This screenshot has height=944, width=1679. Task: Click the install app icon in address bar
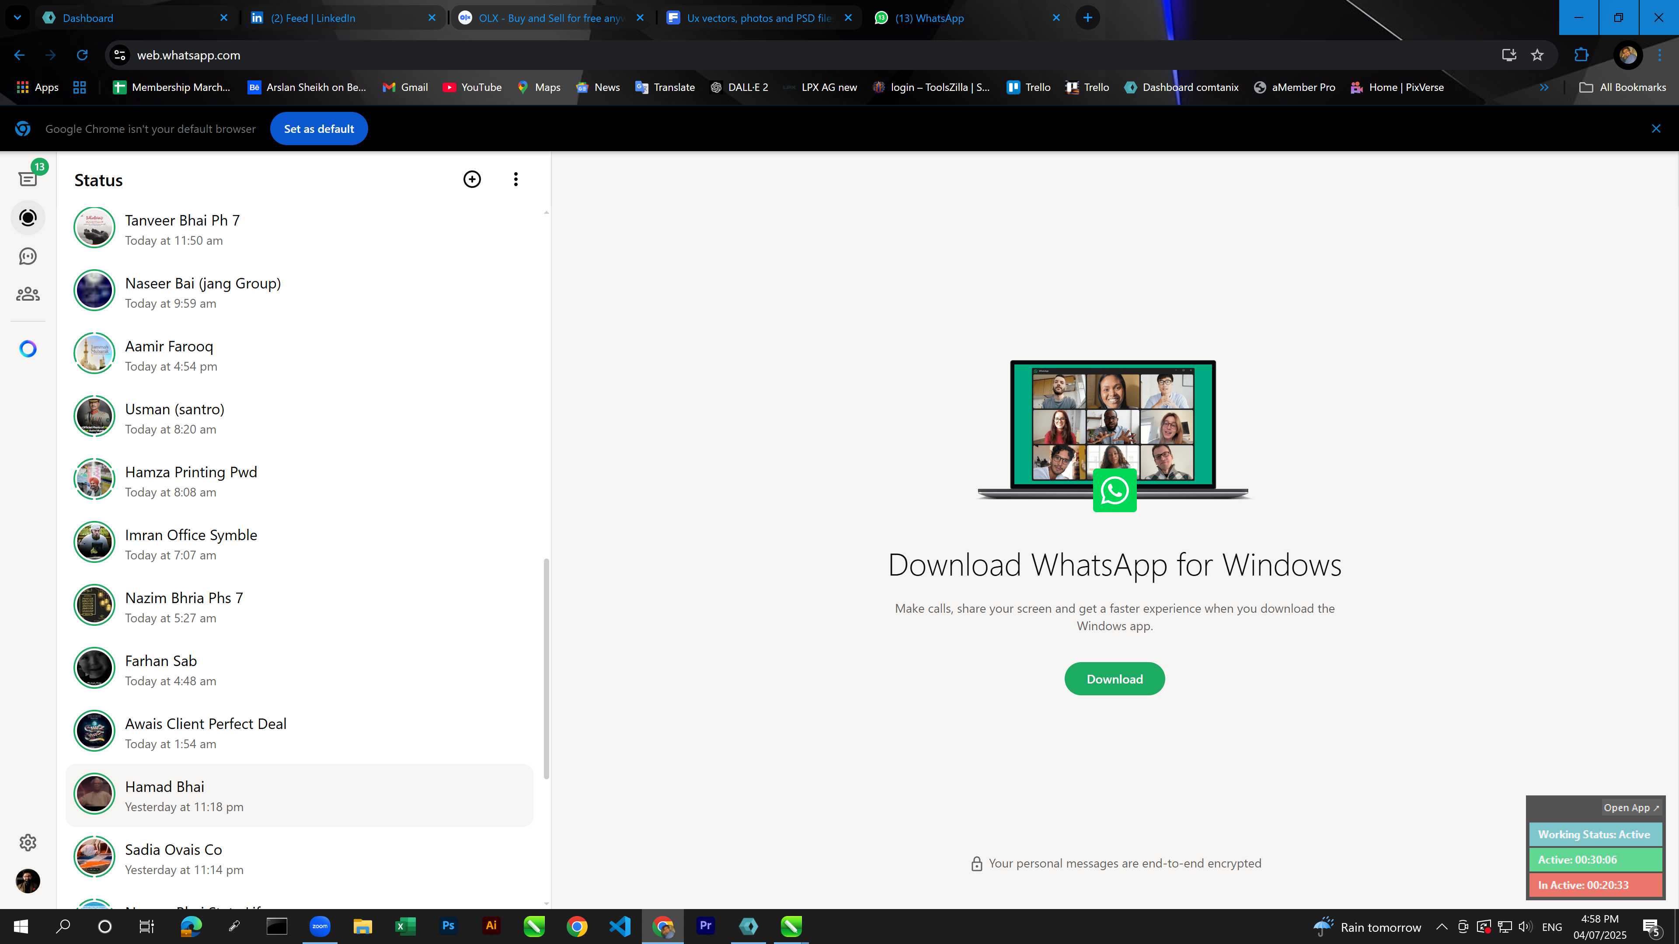pos(1509,56)
